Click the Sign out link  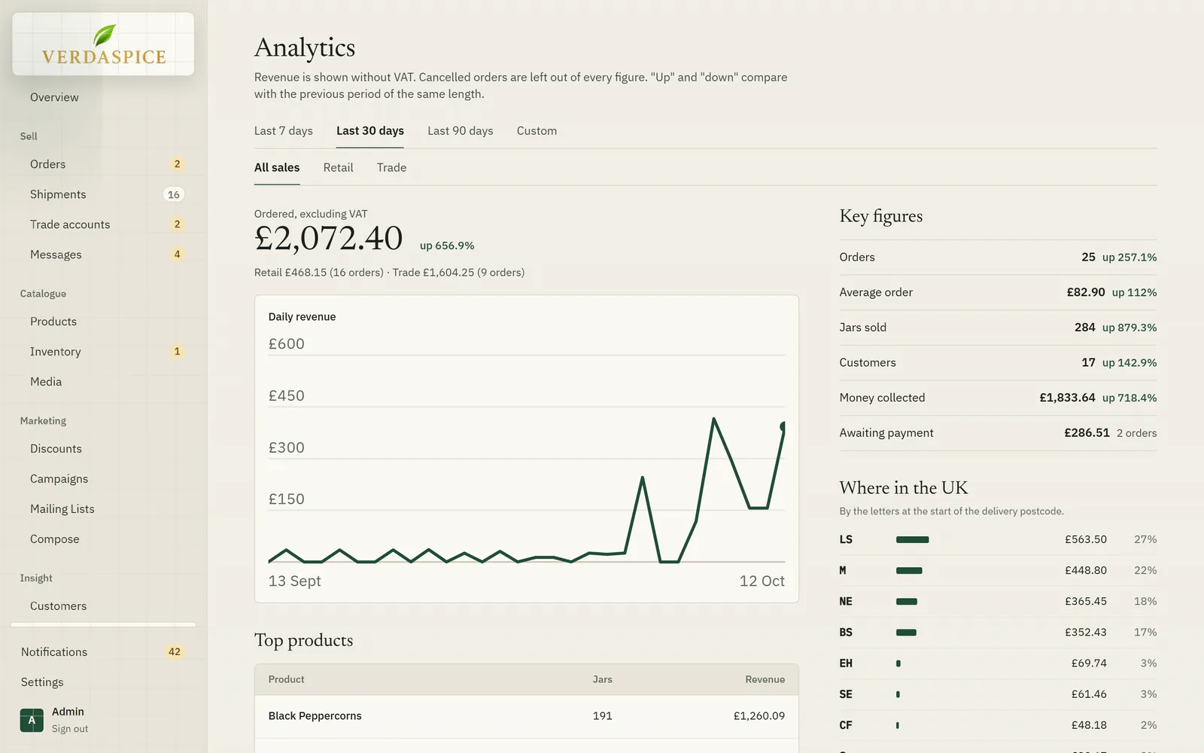70,729
